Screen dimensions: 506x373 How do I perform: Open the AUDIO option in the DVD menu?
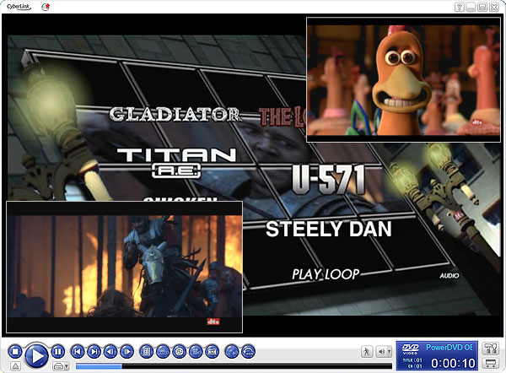[449, 275]
